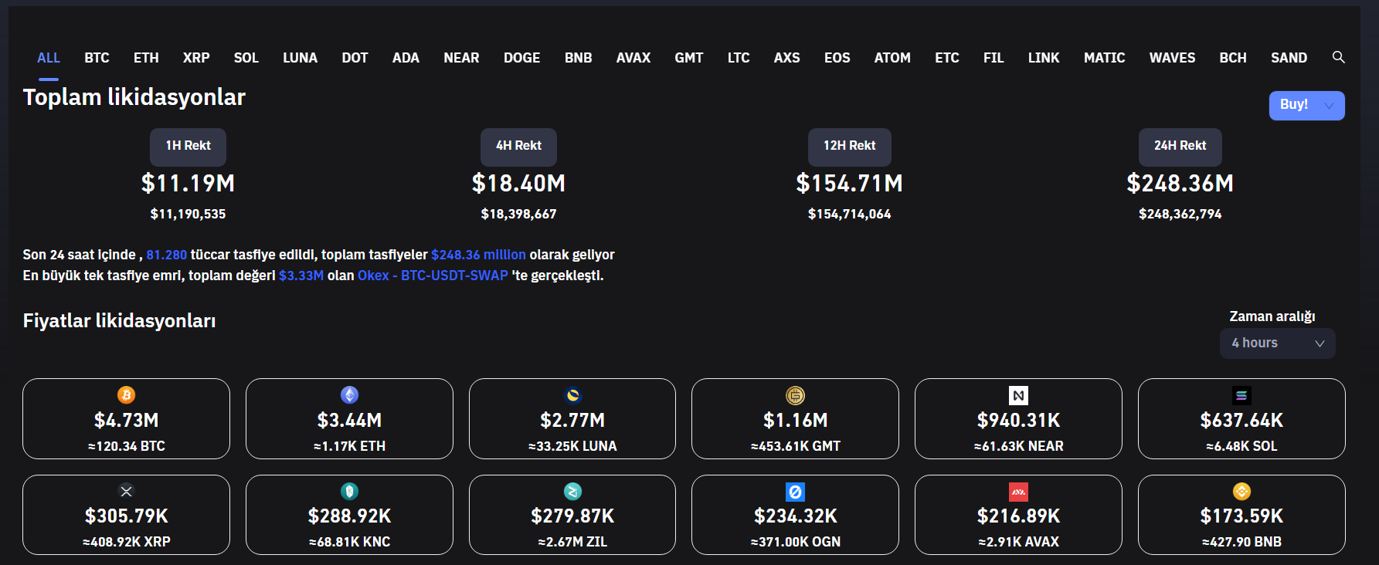Select the 1H Rekt button
Image resolution: width=1379 pixels, height=565 pixels.
coord(188,146)
